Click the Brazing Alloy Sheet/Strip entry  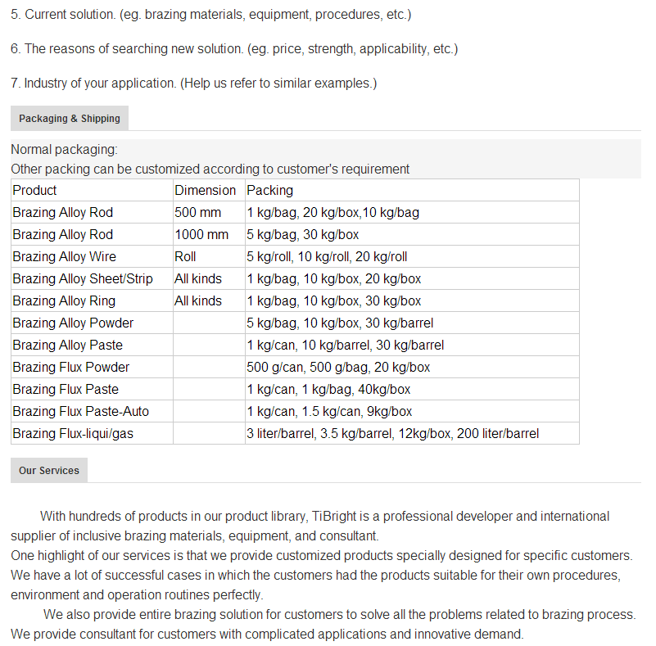click(x=92, y=279)
